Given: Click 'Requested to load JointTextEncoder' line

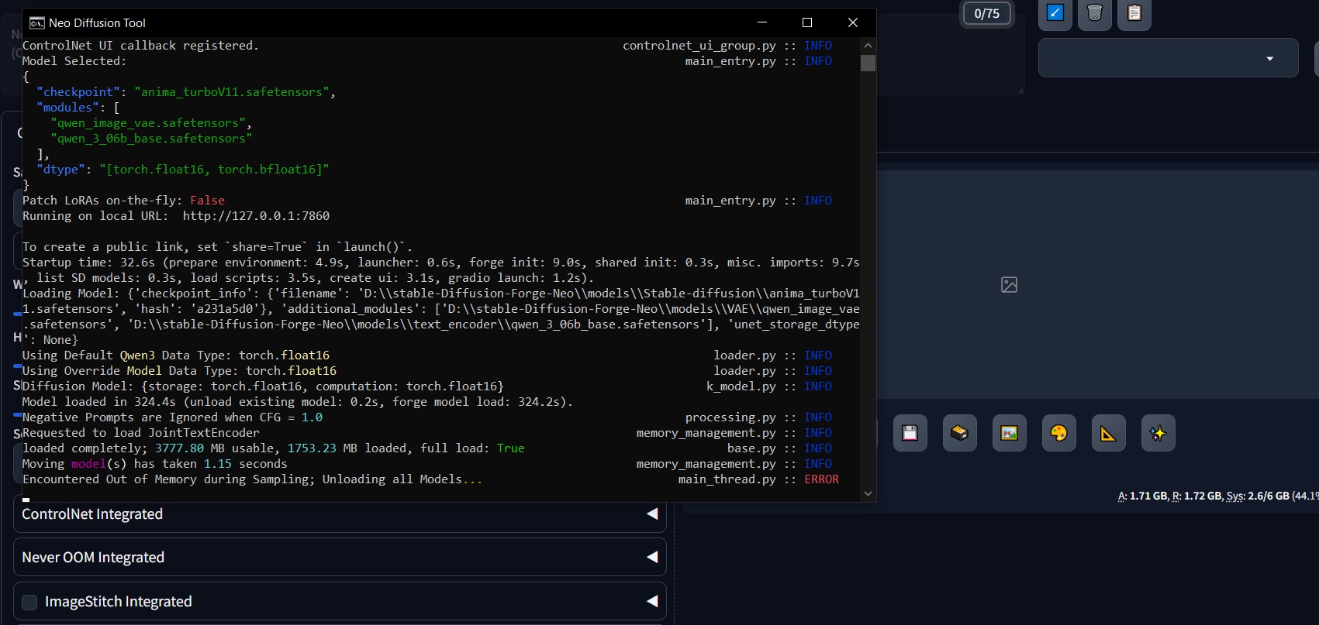Looking at the screenshot, I should (x=141, y=433).
